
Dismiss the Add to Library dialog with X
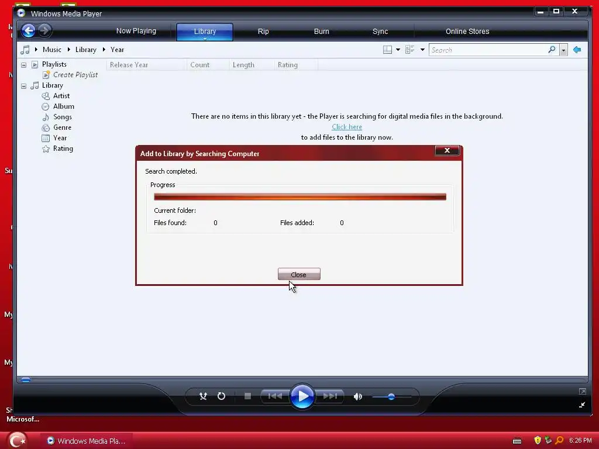[447, 150]
